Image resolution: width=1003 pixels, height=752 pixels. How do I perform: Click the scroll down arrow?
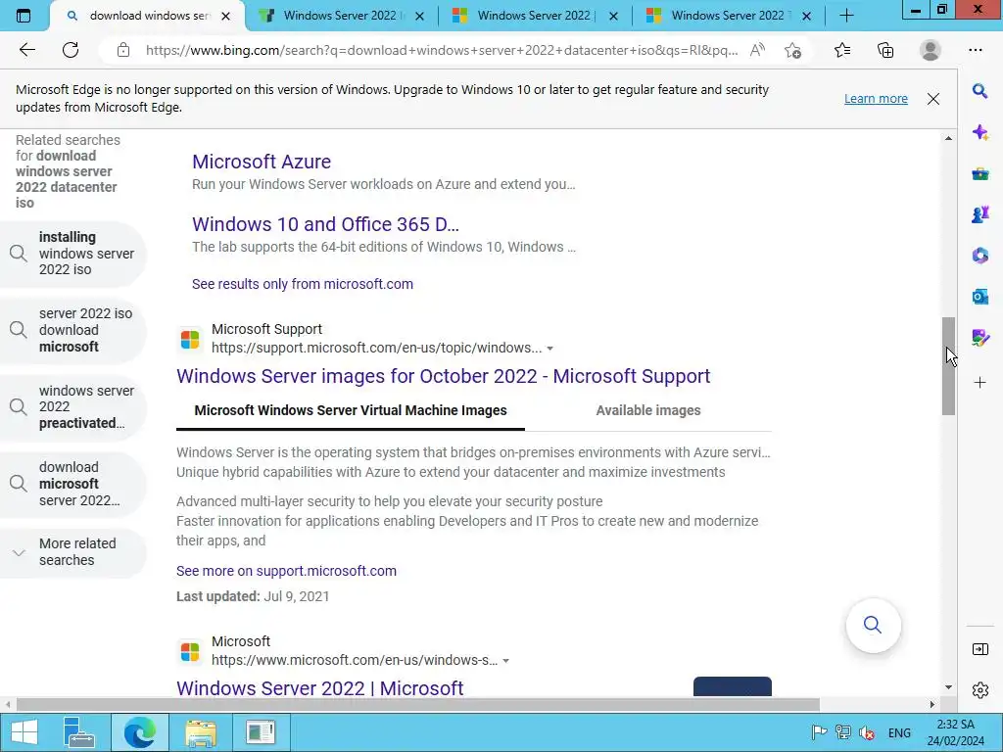point(948,687)
